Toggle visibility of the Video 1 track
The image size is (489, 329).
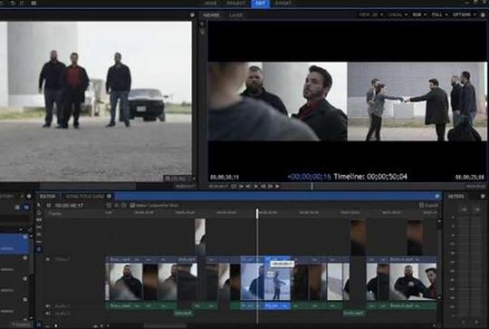48,259
